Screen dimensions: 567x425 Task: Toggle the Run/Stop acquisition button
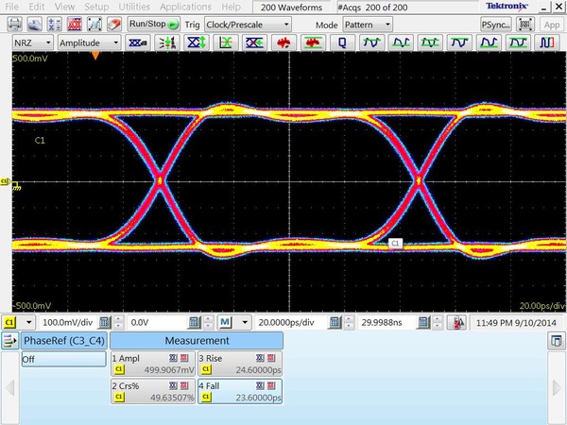pos(153,24)
